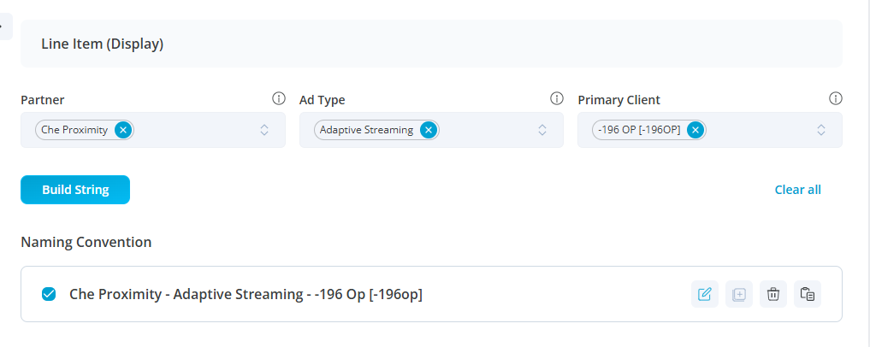Click the info icon beside Ad Type
The image size is (870, 347).
[557, 99]
